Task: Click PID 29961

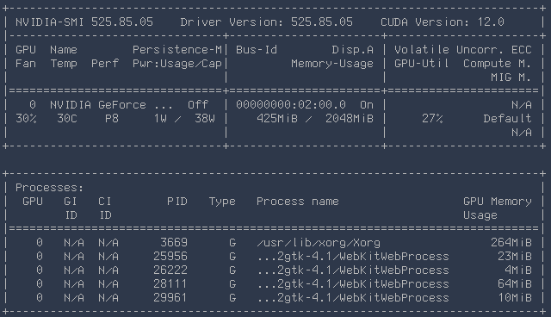Action: click(170, 298)
